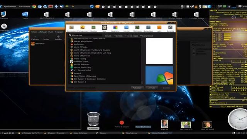The image size is (247, 139).
Task: Open the Raccourcis menu in top panel
Action: (x=24, y=7)
